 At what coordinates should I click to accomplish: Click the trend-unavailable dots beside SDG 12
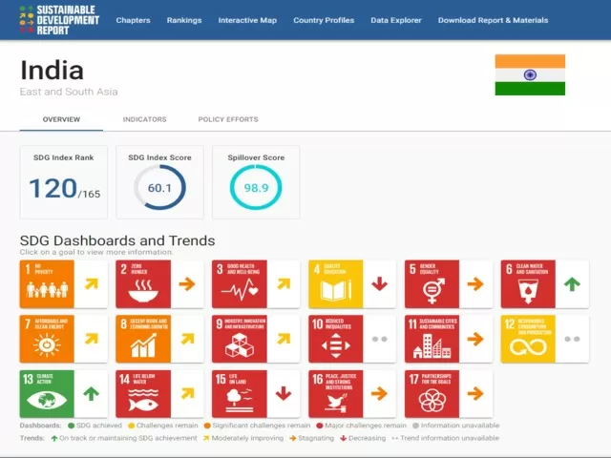tap(572, 340)
